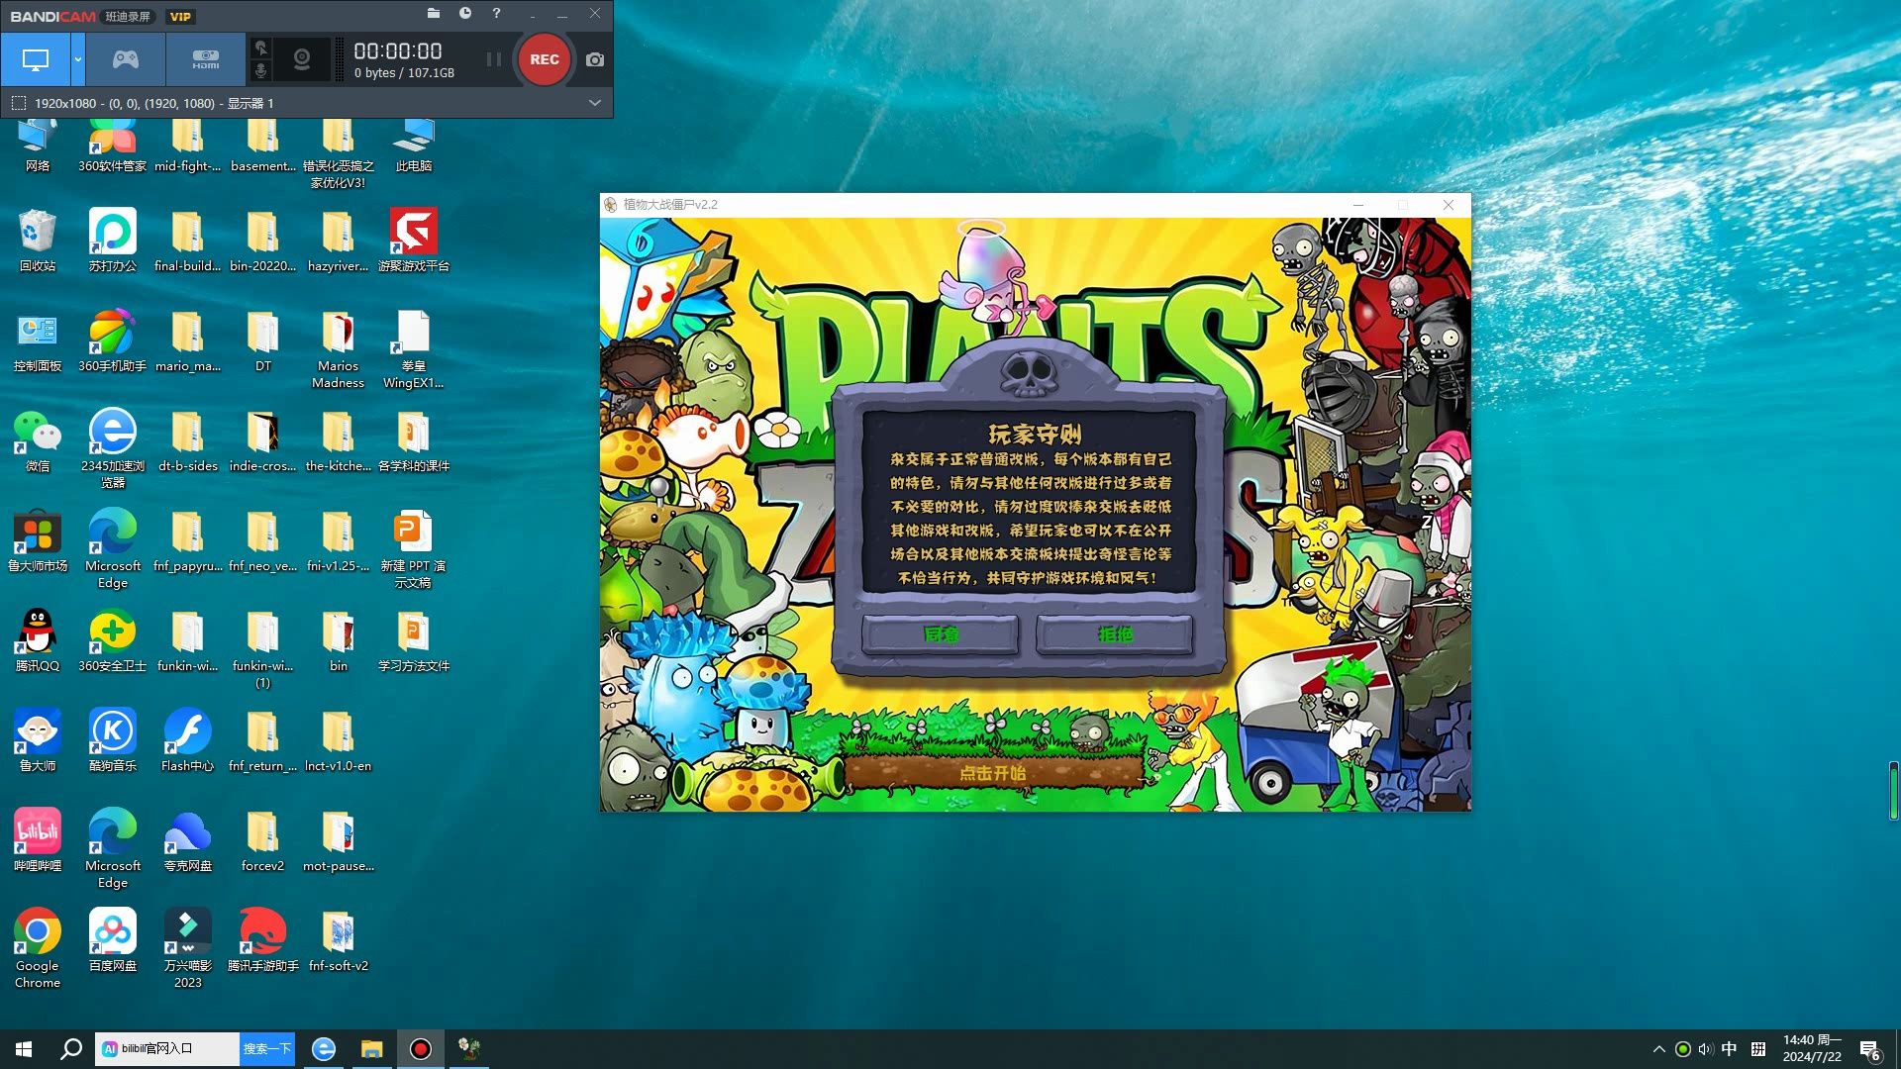Open the screen mode dropdown arrow in Bandicam
The height and width of the screenshot is (1069, 1901).
click(x=77, y=59)
